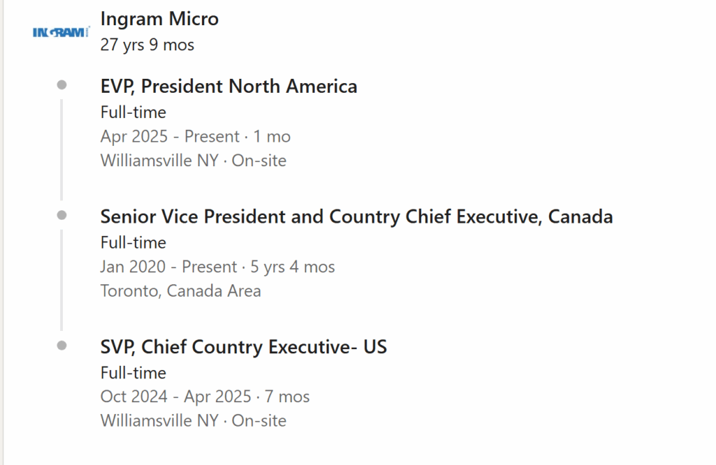This screenshot has width=716, height=465.
Task: Click the last Williamsville NY · On-site location
Action: tap(194, 421)
